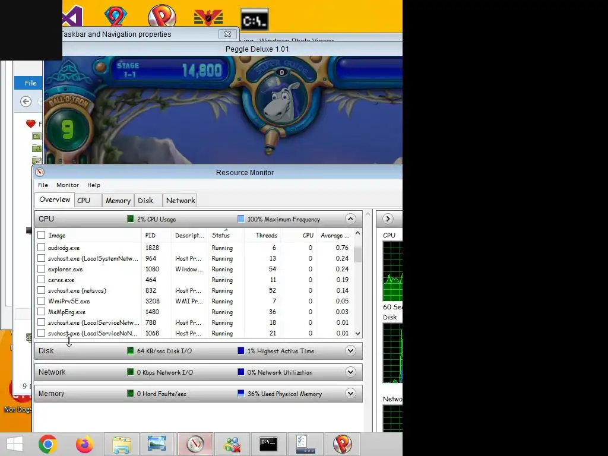
Task: Click the Disk activity graph
Action: point(392,353)
